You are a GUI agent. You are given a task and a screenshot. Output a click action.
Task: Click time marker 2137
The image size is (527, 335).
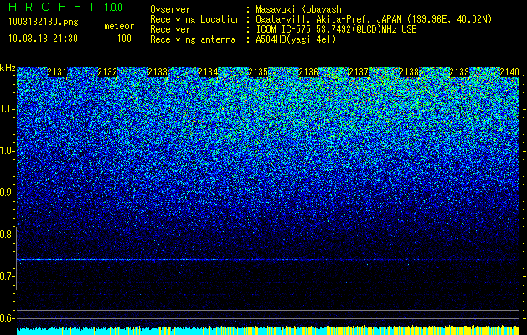[359, 72]
